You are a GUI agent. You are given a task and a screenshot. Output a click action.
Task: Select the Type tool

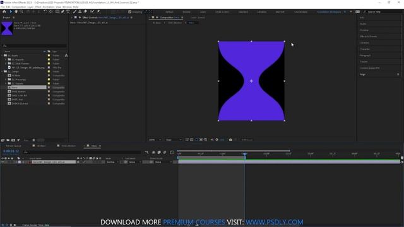[x=68, y=11]
